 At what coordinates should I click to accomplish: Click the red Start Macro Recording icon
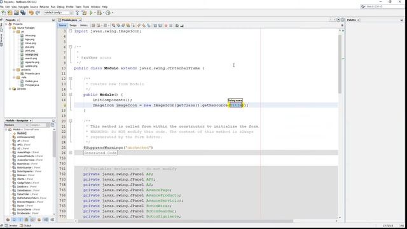(x=166, y=25)
